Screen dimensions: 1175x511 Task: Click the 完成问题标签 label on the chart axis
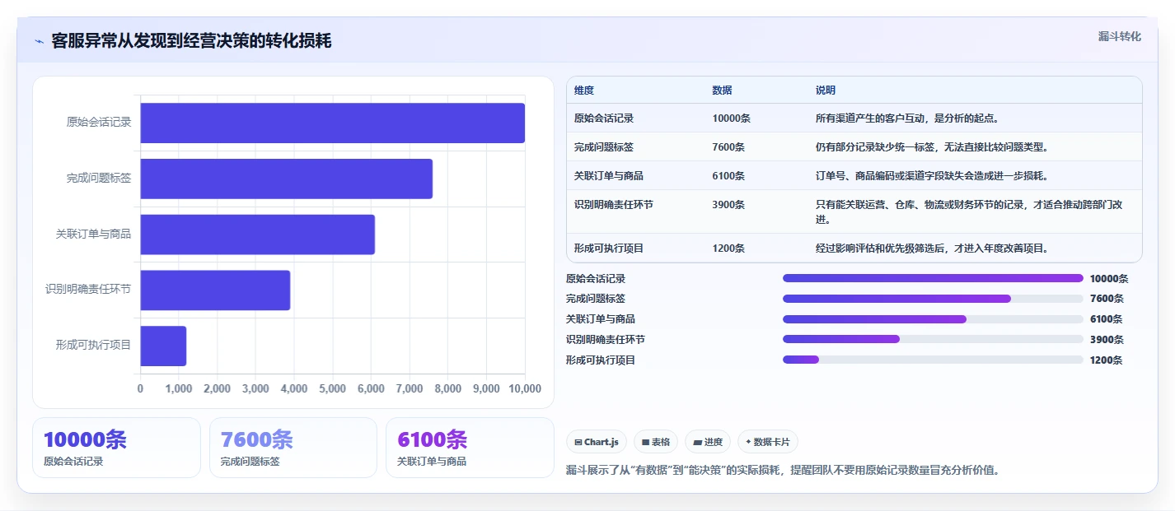(99, 179)
